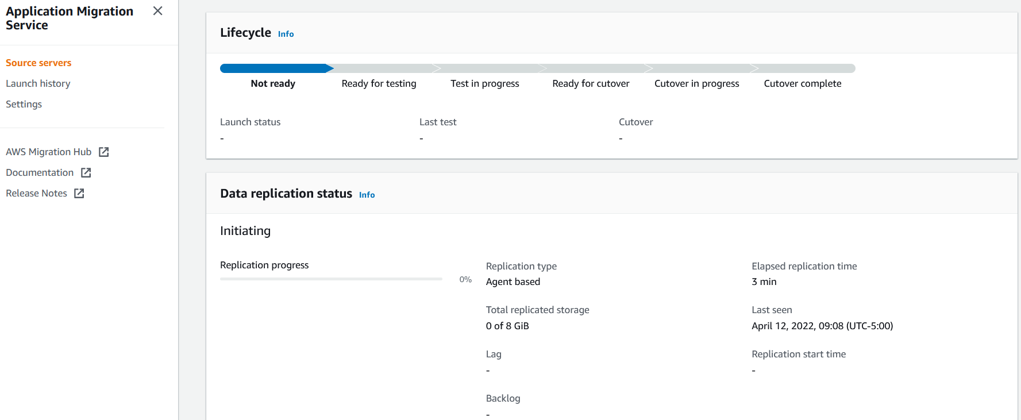The image size is (1021, 420).
Task: Close the Application Migration Service sidebar
Action: pos(157,11)
